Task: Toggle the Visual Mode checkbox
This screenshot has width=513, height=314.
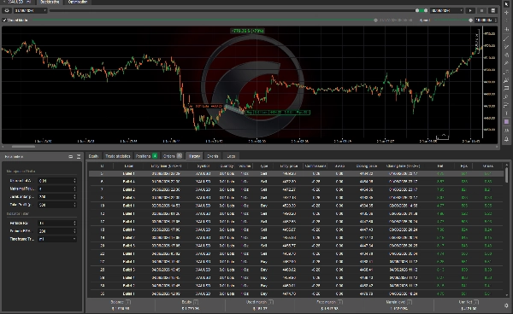Action: (4, 20)
